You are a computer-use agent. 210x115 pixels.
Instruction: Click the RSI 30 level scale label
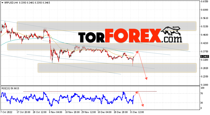(202, 103)
